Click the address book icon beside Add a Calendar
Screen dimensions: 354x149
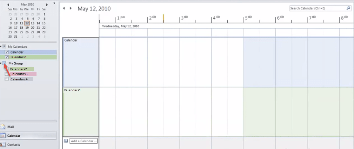[66, 141]
